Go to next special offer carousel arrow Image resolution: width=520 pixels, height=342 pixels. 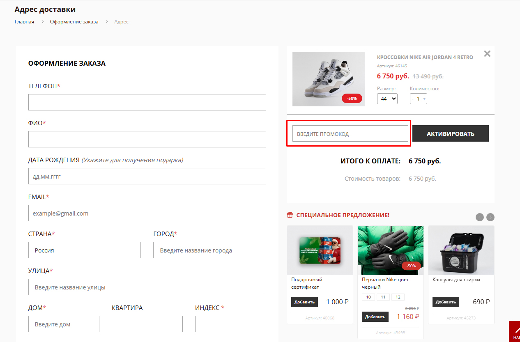[490, 217]
